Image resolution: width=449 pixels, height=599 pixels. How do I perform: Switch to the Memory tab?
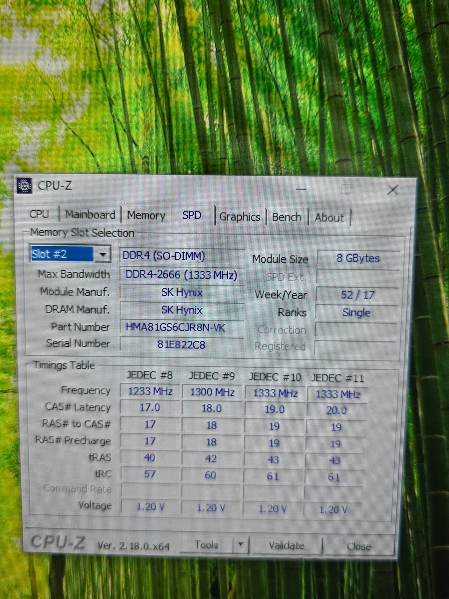coord(146,215)
